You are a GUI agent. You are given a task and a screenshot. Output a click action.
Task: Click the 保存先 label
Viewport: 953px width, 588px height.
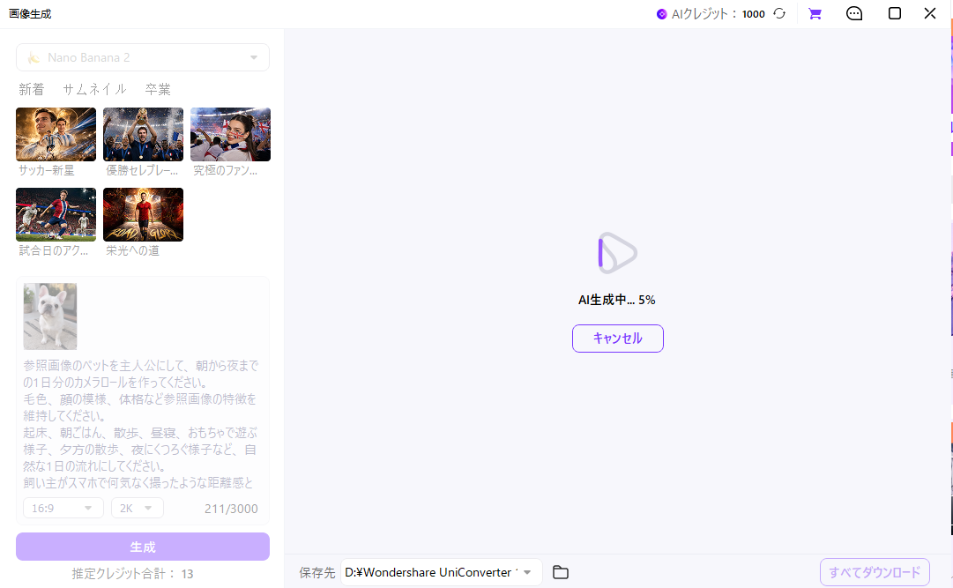[316, 572]
